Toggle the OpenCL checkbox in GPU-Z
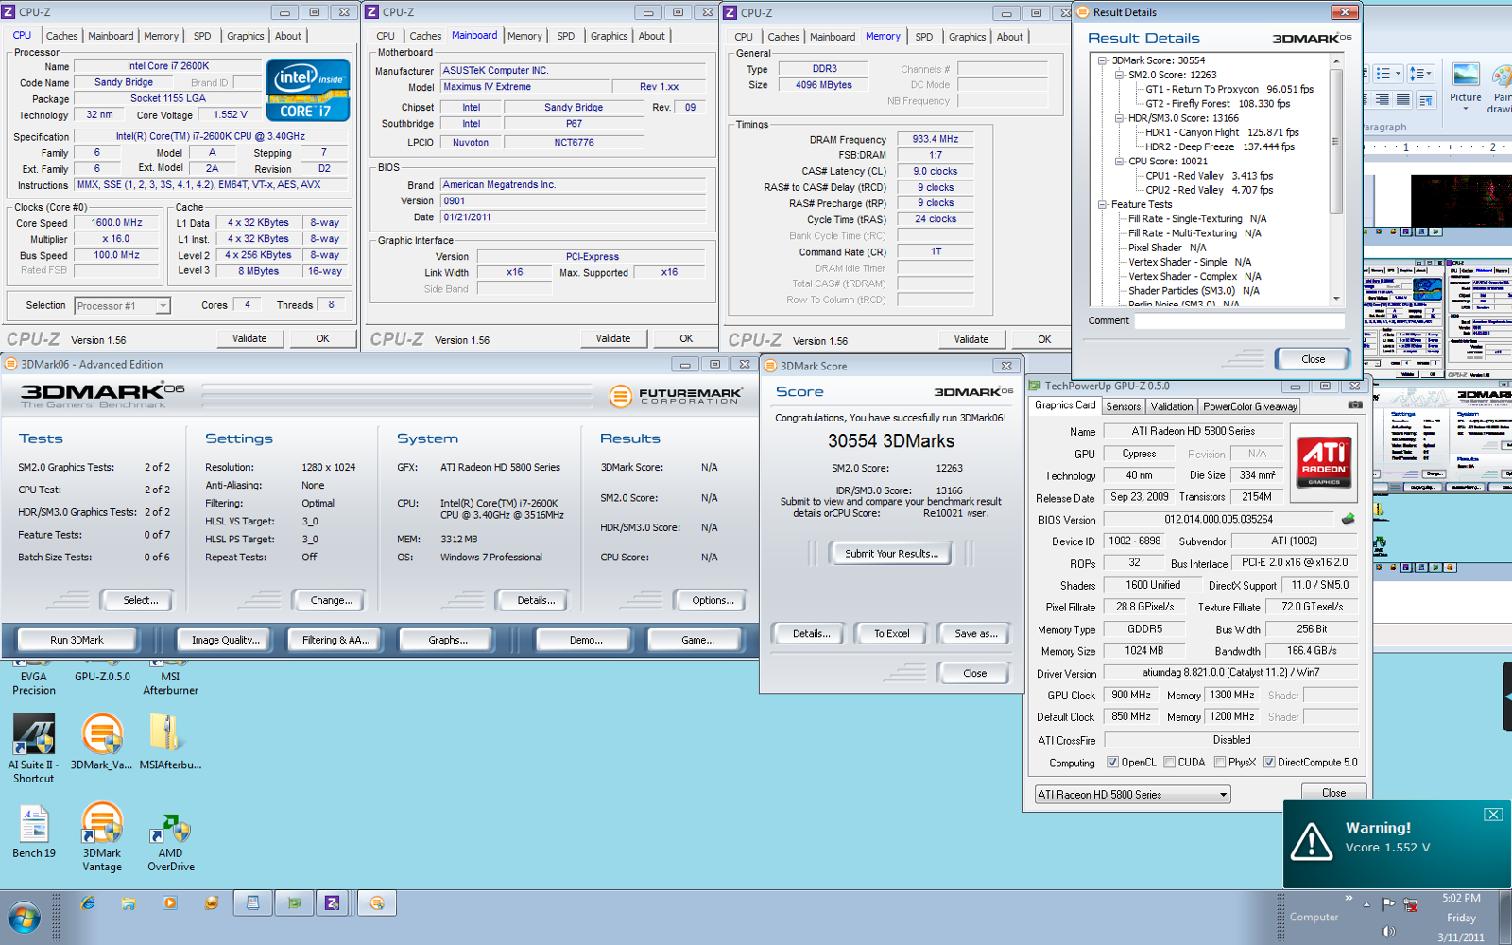Viewport: 1512px width, 945px height. [x=1113, y=762]
